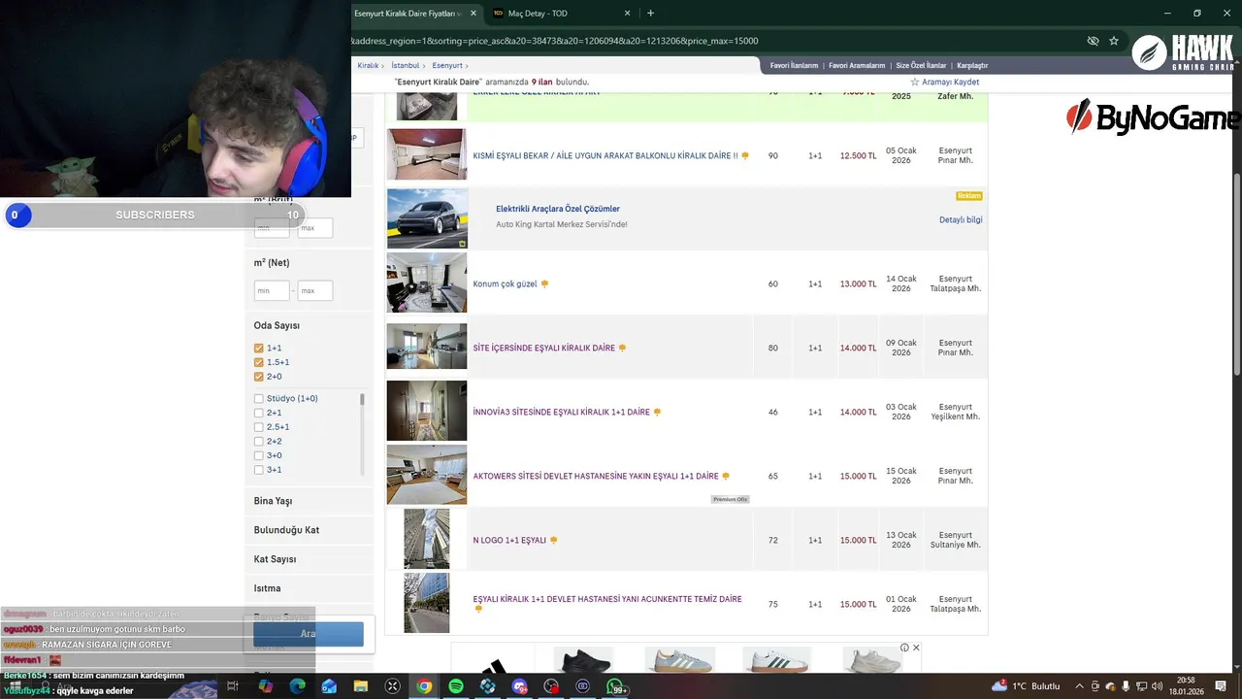The width and height of the screenshot is (1242, 699).
Task: Open Detaylı bilgi for the Auto King ad
Action: [961, 219]
